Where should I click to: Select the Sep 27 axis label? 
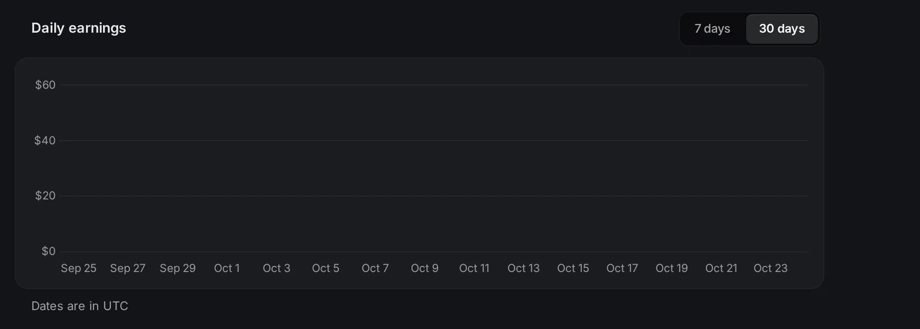128,268
